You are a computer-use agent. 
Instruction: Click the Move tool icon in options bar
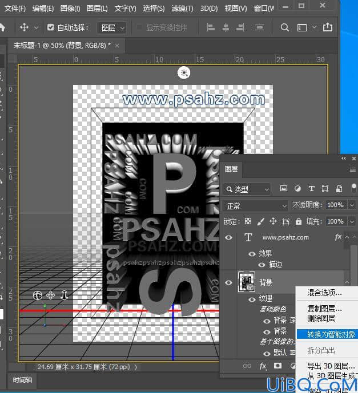[x=24, y=27]
